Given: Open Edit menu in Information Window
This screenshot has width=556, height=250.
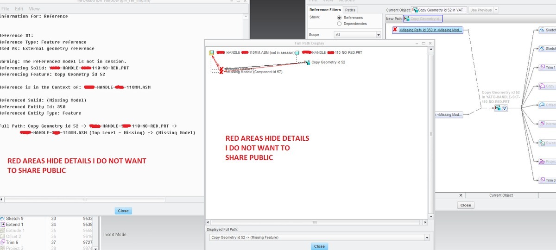Looking at the screenshot, I should (x=19, y=9).
